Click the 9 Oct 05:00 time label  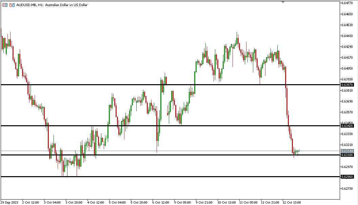(x=182, y=203)
